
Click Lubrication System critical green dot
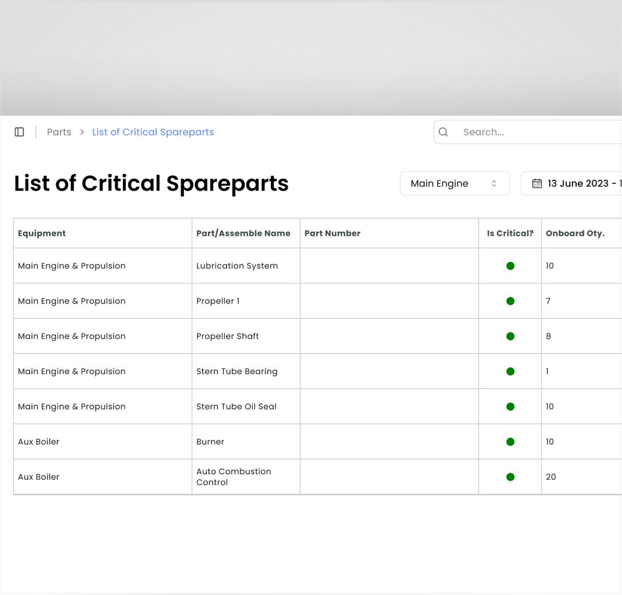(510, 266)
